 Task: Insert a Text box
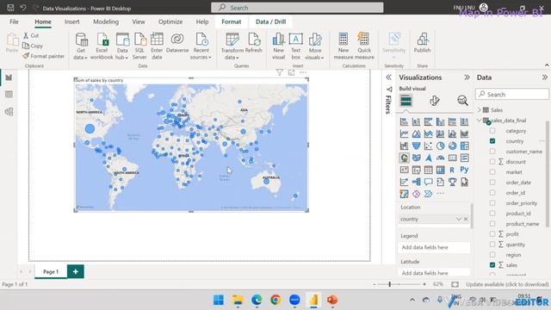(296, 46)
